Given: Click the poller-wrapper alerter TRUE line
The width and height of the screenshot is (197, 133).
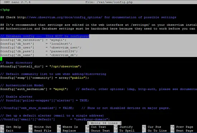Looking at the screenshot, I should tap(45, 100).
